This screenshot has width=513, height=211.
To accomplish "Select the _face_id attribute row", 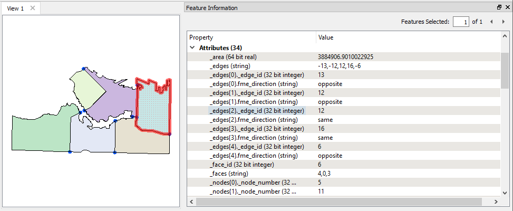I will tap(344, 164).
